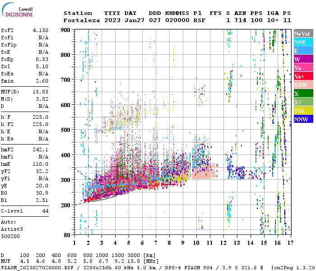Click the hmF2 value 242.1

[40, 149]
